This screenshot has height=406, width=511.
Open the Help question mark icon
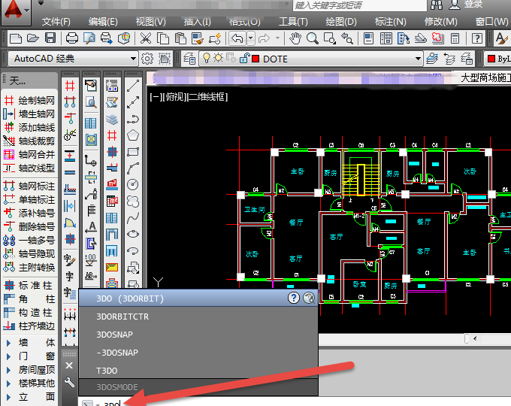tap(477, 38)
